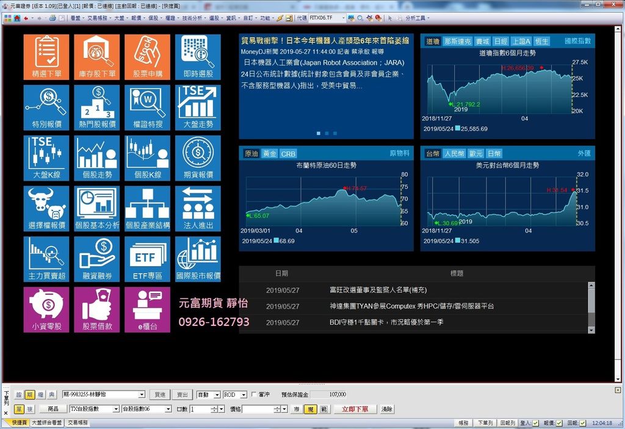Open the 分析工具 menu
The width and height of the screenshot is (625, 429).
point(417,18)
